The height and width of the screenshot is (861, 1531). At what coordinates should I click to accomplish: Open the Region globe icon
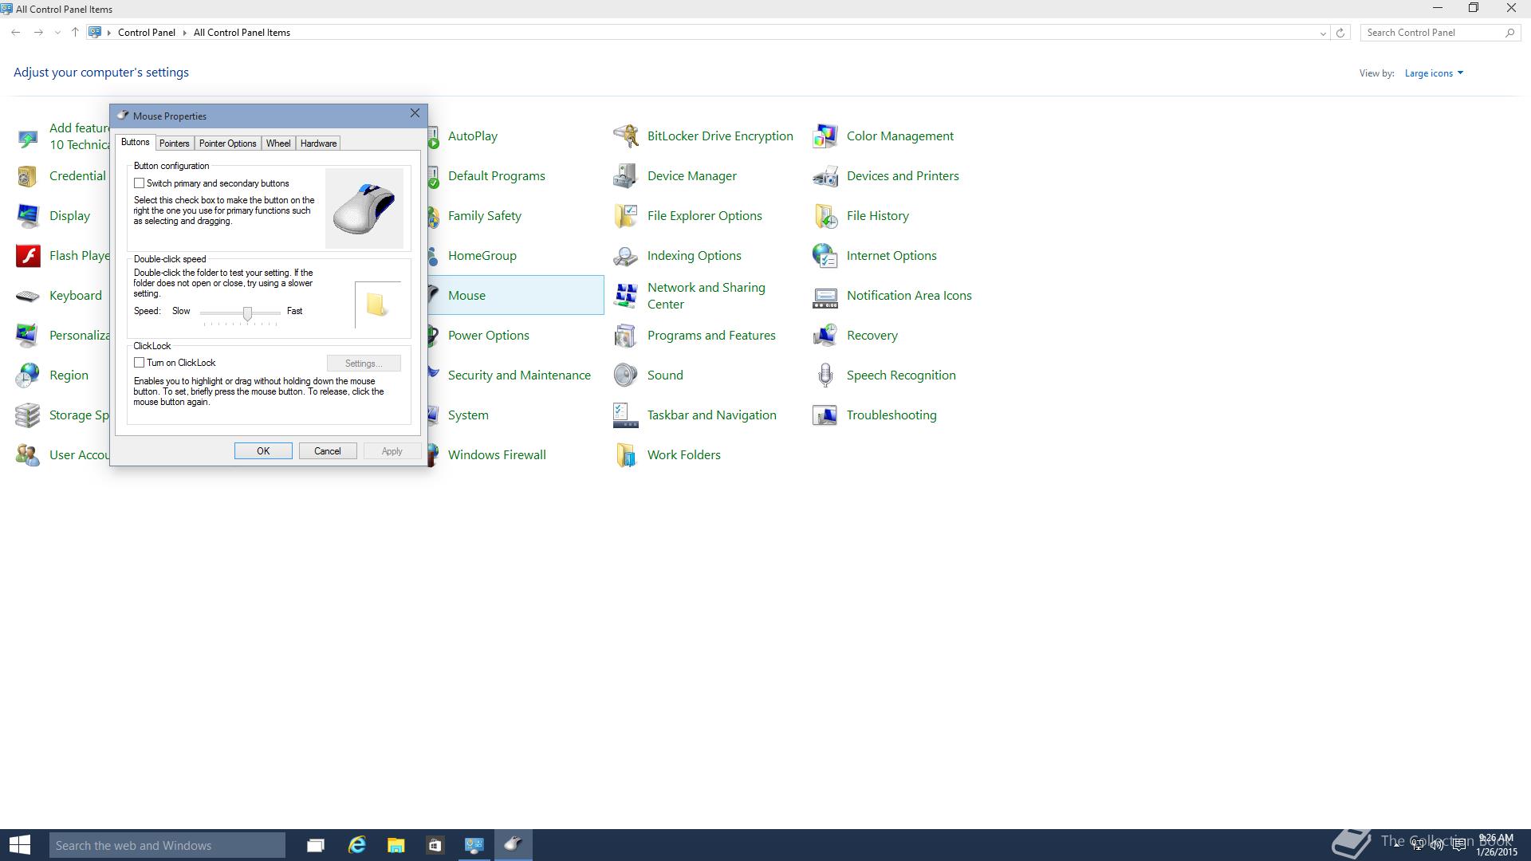point(28,375)
